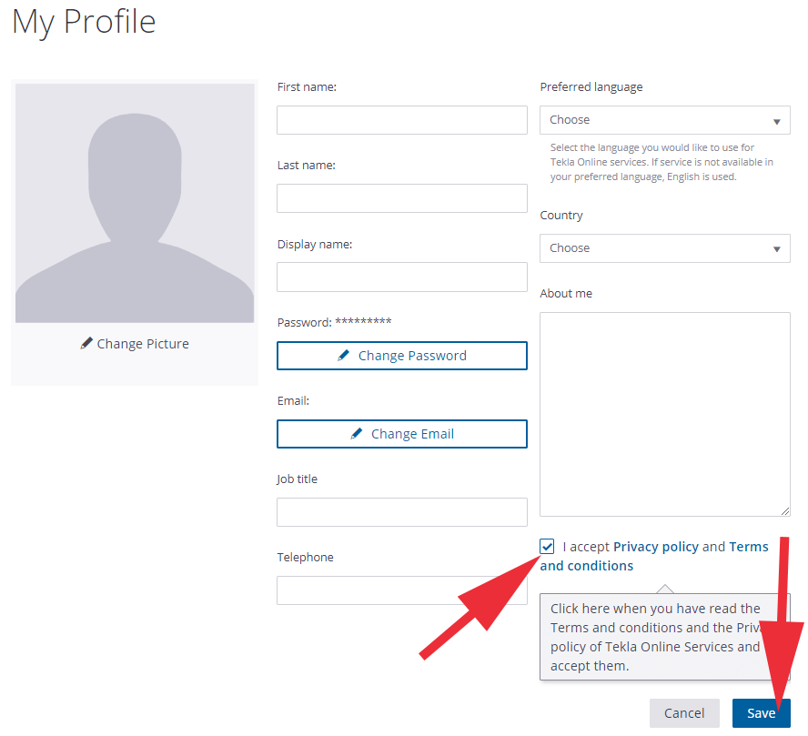Cancel the profile edits
This screenshot has width=808, height=736.
[x=684, y=713]
